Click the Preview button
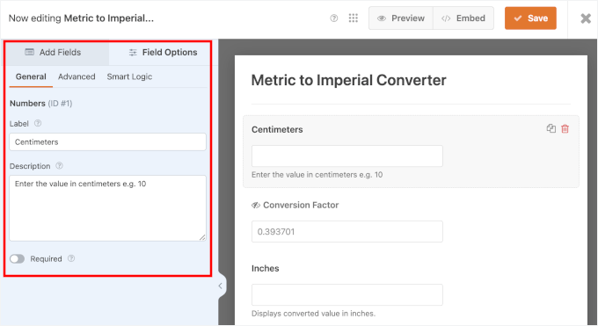The width and height of the screenshot is (598, 326). pyautogui.click(x=401, y=18)
